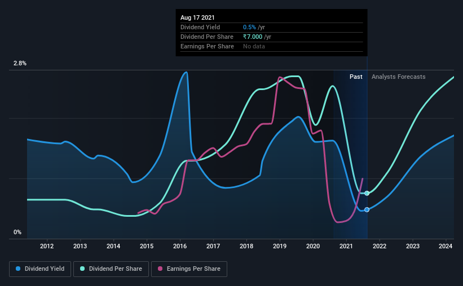Click the 0% y-axis label
Screen dimensions: 463x286
coord(17,233)
